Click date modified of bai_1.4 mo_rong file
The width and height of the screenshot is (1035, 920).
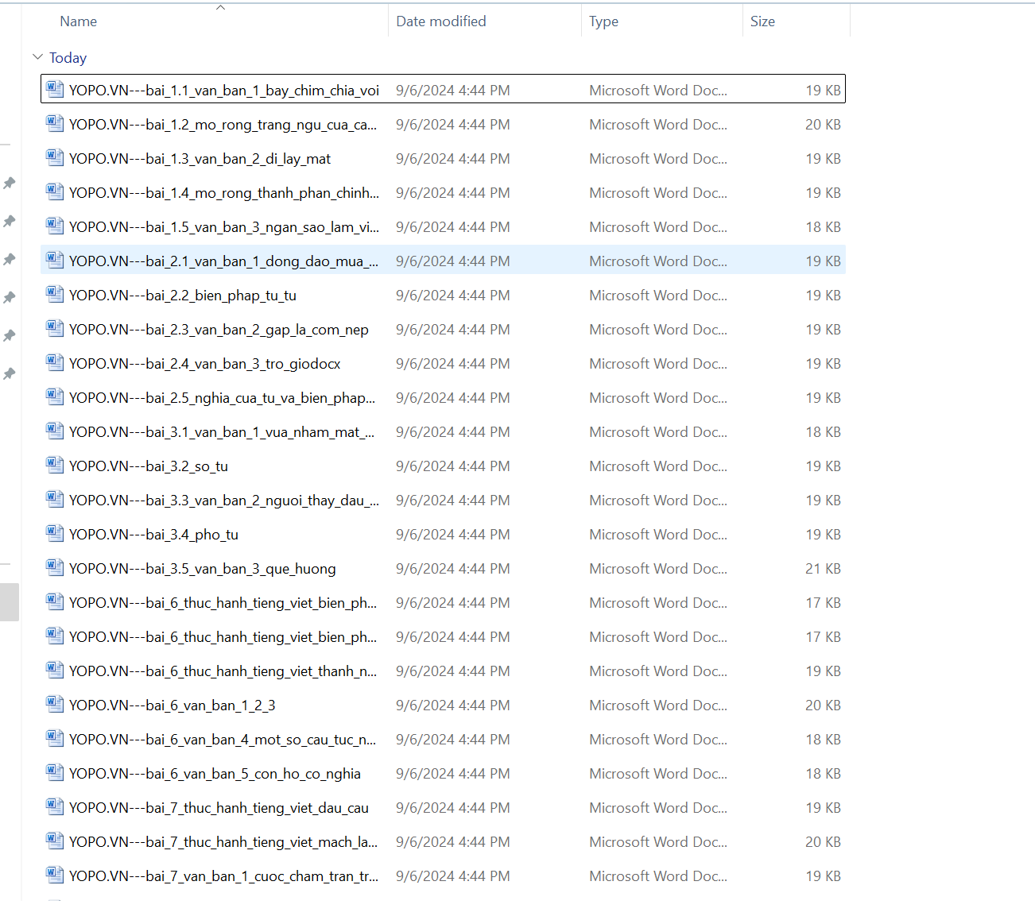(453, 193)
